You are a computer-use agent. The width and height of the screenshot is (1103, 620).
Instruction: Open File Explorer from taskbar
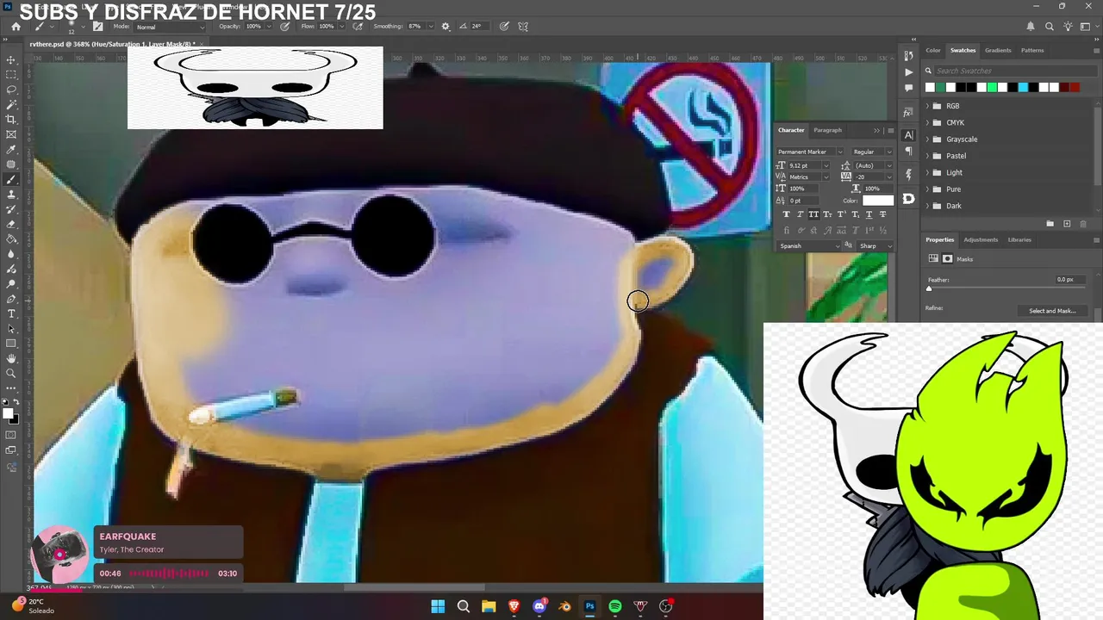pyautogui.click(x=489, y=606)
